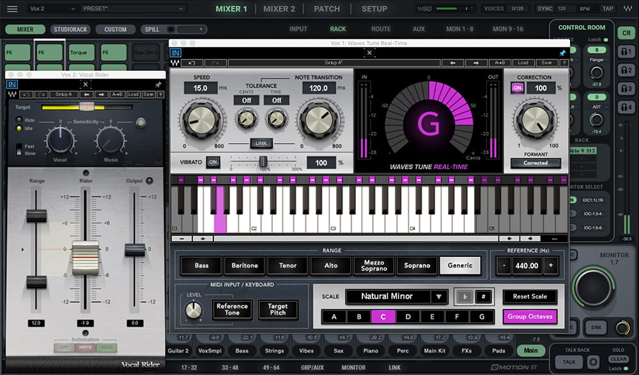
Task: Open the PATCH tab
Action: [327, 8]
